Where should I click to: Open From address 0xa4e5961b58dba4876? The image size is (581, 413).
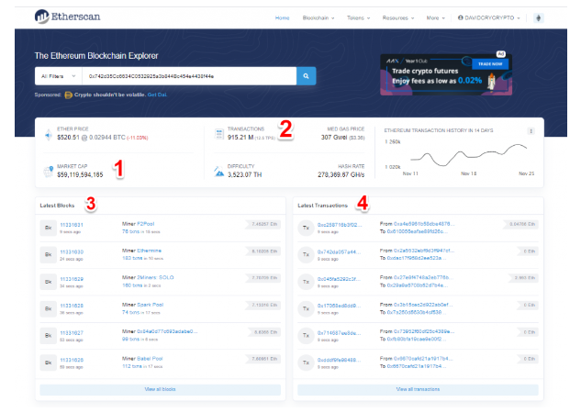coord(424,224)
